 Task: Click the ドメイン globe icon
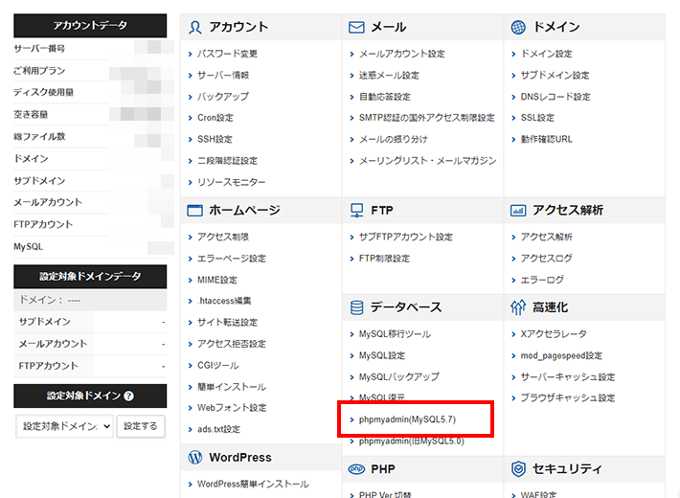click(518, 28)
